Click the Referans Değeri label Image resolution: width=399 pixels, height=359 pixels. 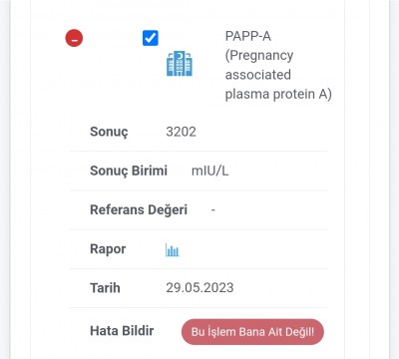(139, 210)
